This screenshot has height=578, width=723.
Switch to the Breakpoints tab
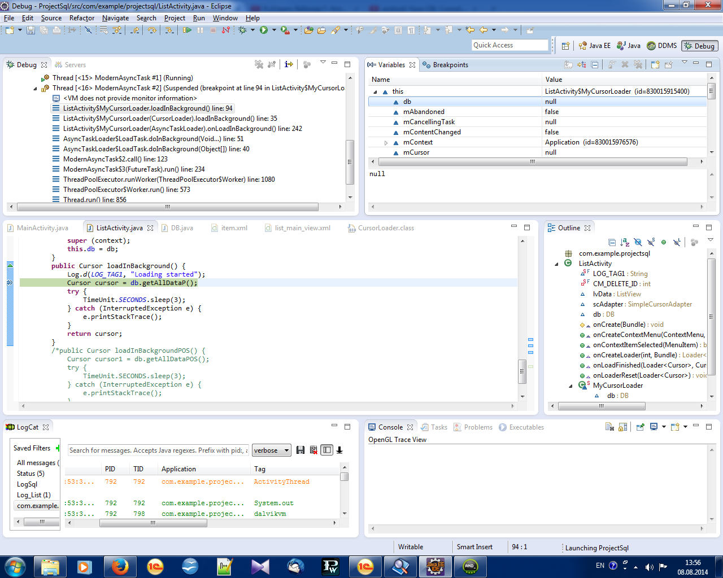click(446, 64)
